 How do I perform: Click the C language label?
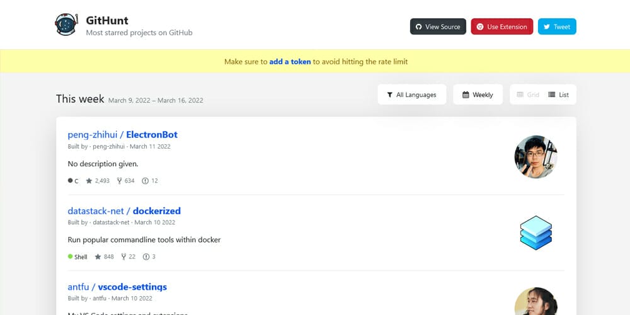coord(73,181)
